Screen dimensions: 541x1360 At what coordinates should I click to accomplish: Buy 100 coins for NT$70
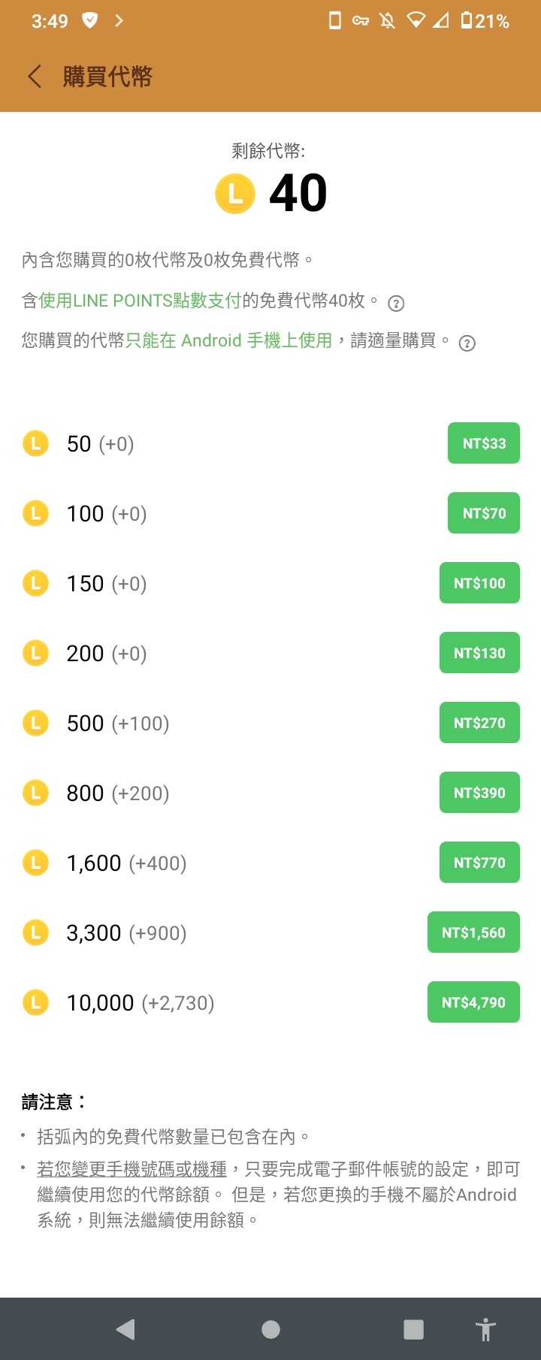pos(484,513)
